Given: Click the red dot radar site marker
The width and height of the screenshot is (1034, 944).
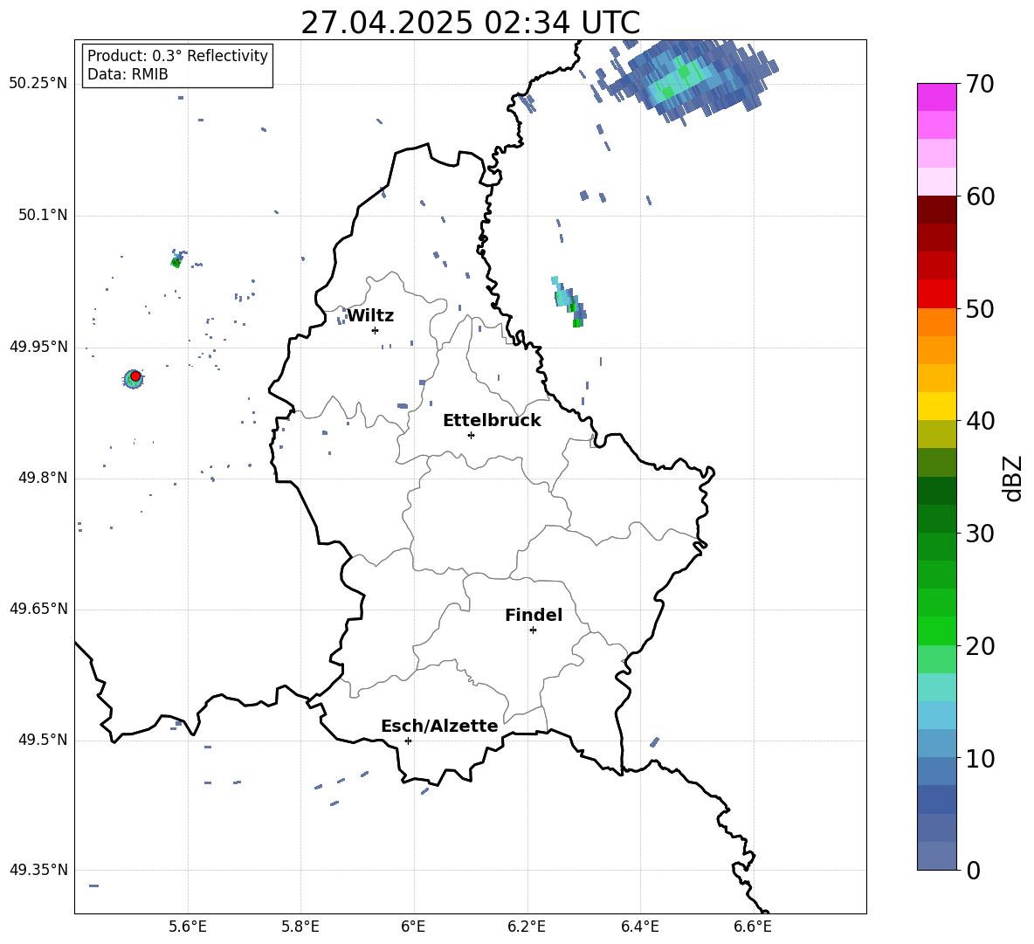Looking at the screenshot, I should 135,376.
